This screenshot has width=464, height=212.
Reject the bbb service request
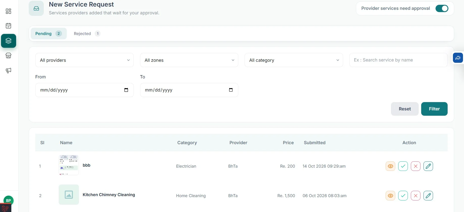click(416, 166)
